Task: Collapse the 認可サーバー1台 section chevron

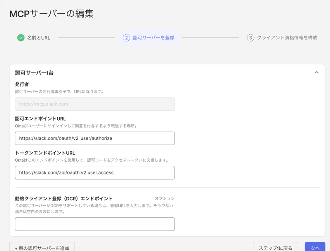Action: click(x=317, y=72)
